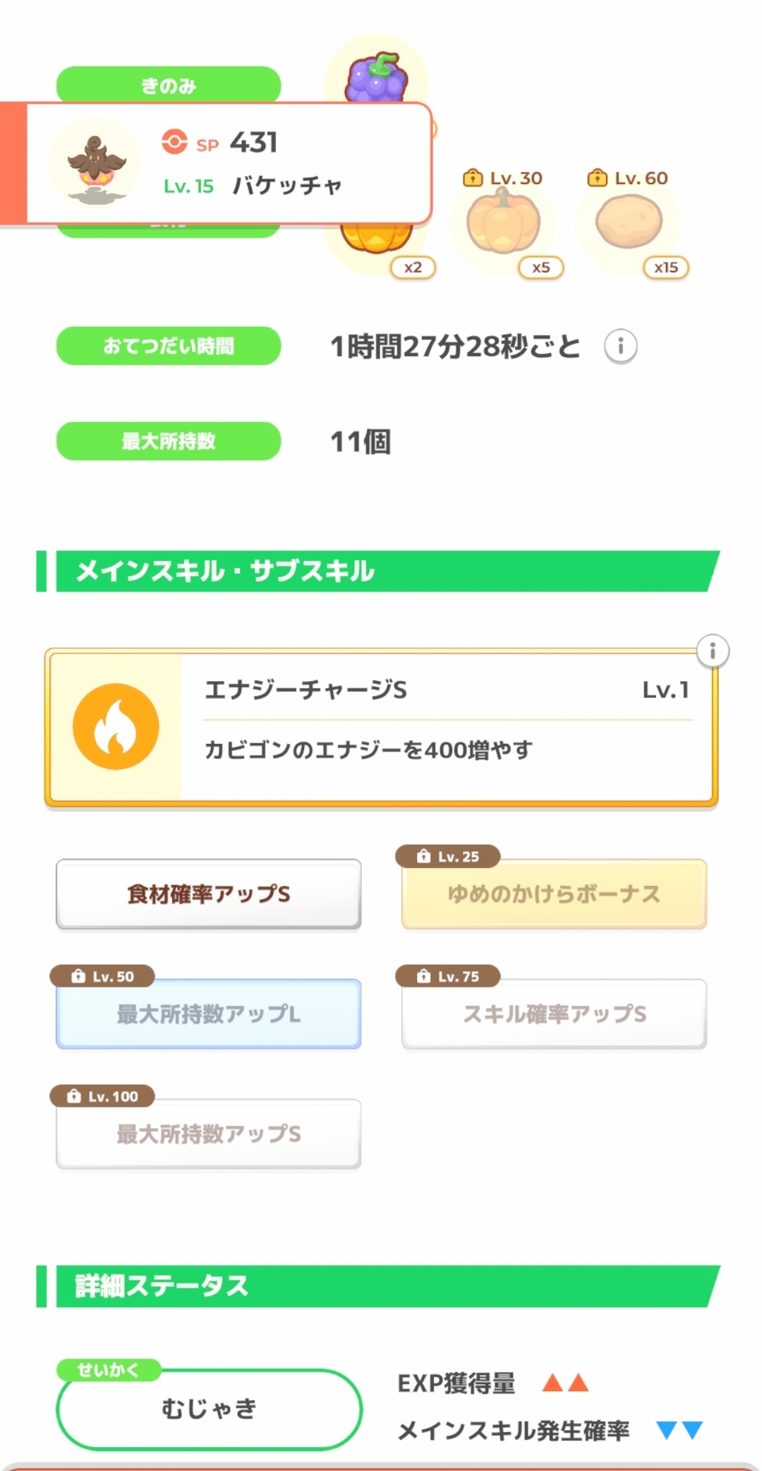The height and width of the screenshot is (1471, 762).
Task: Open the main skill info icon
Action: [713, 651]
